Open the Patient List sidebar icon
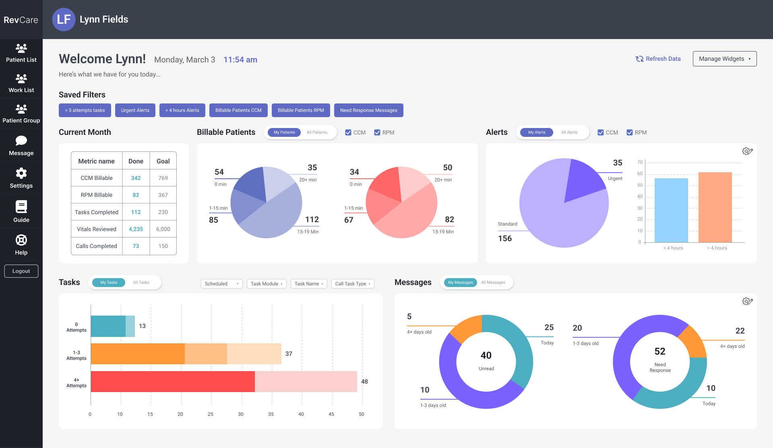Image resolution: width=773 pixels, height=448 pixels. pos(21,48)
